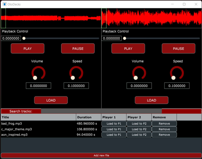The width and height of the screenshot is (202, 159).
Task: Click the 480.960000 s duration cell
Action: 87,124
